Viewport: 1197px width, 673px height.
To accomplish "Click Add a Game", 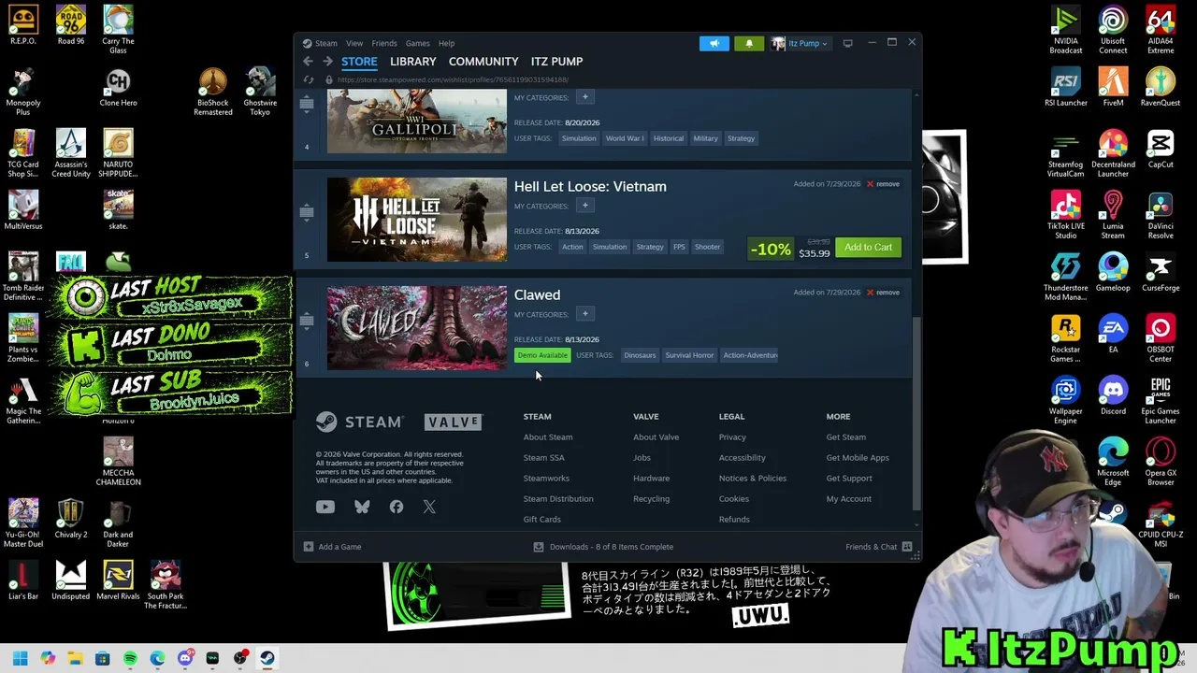I will click(332, 547).
